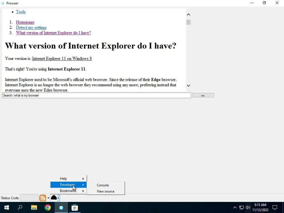Image resolution: width=284 pixels, height=213 pixels.
Task: Open the notification center icon
Action: coord(275,207)
